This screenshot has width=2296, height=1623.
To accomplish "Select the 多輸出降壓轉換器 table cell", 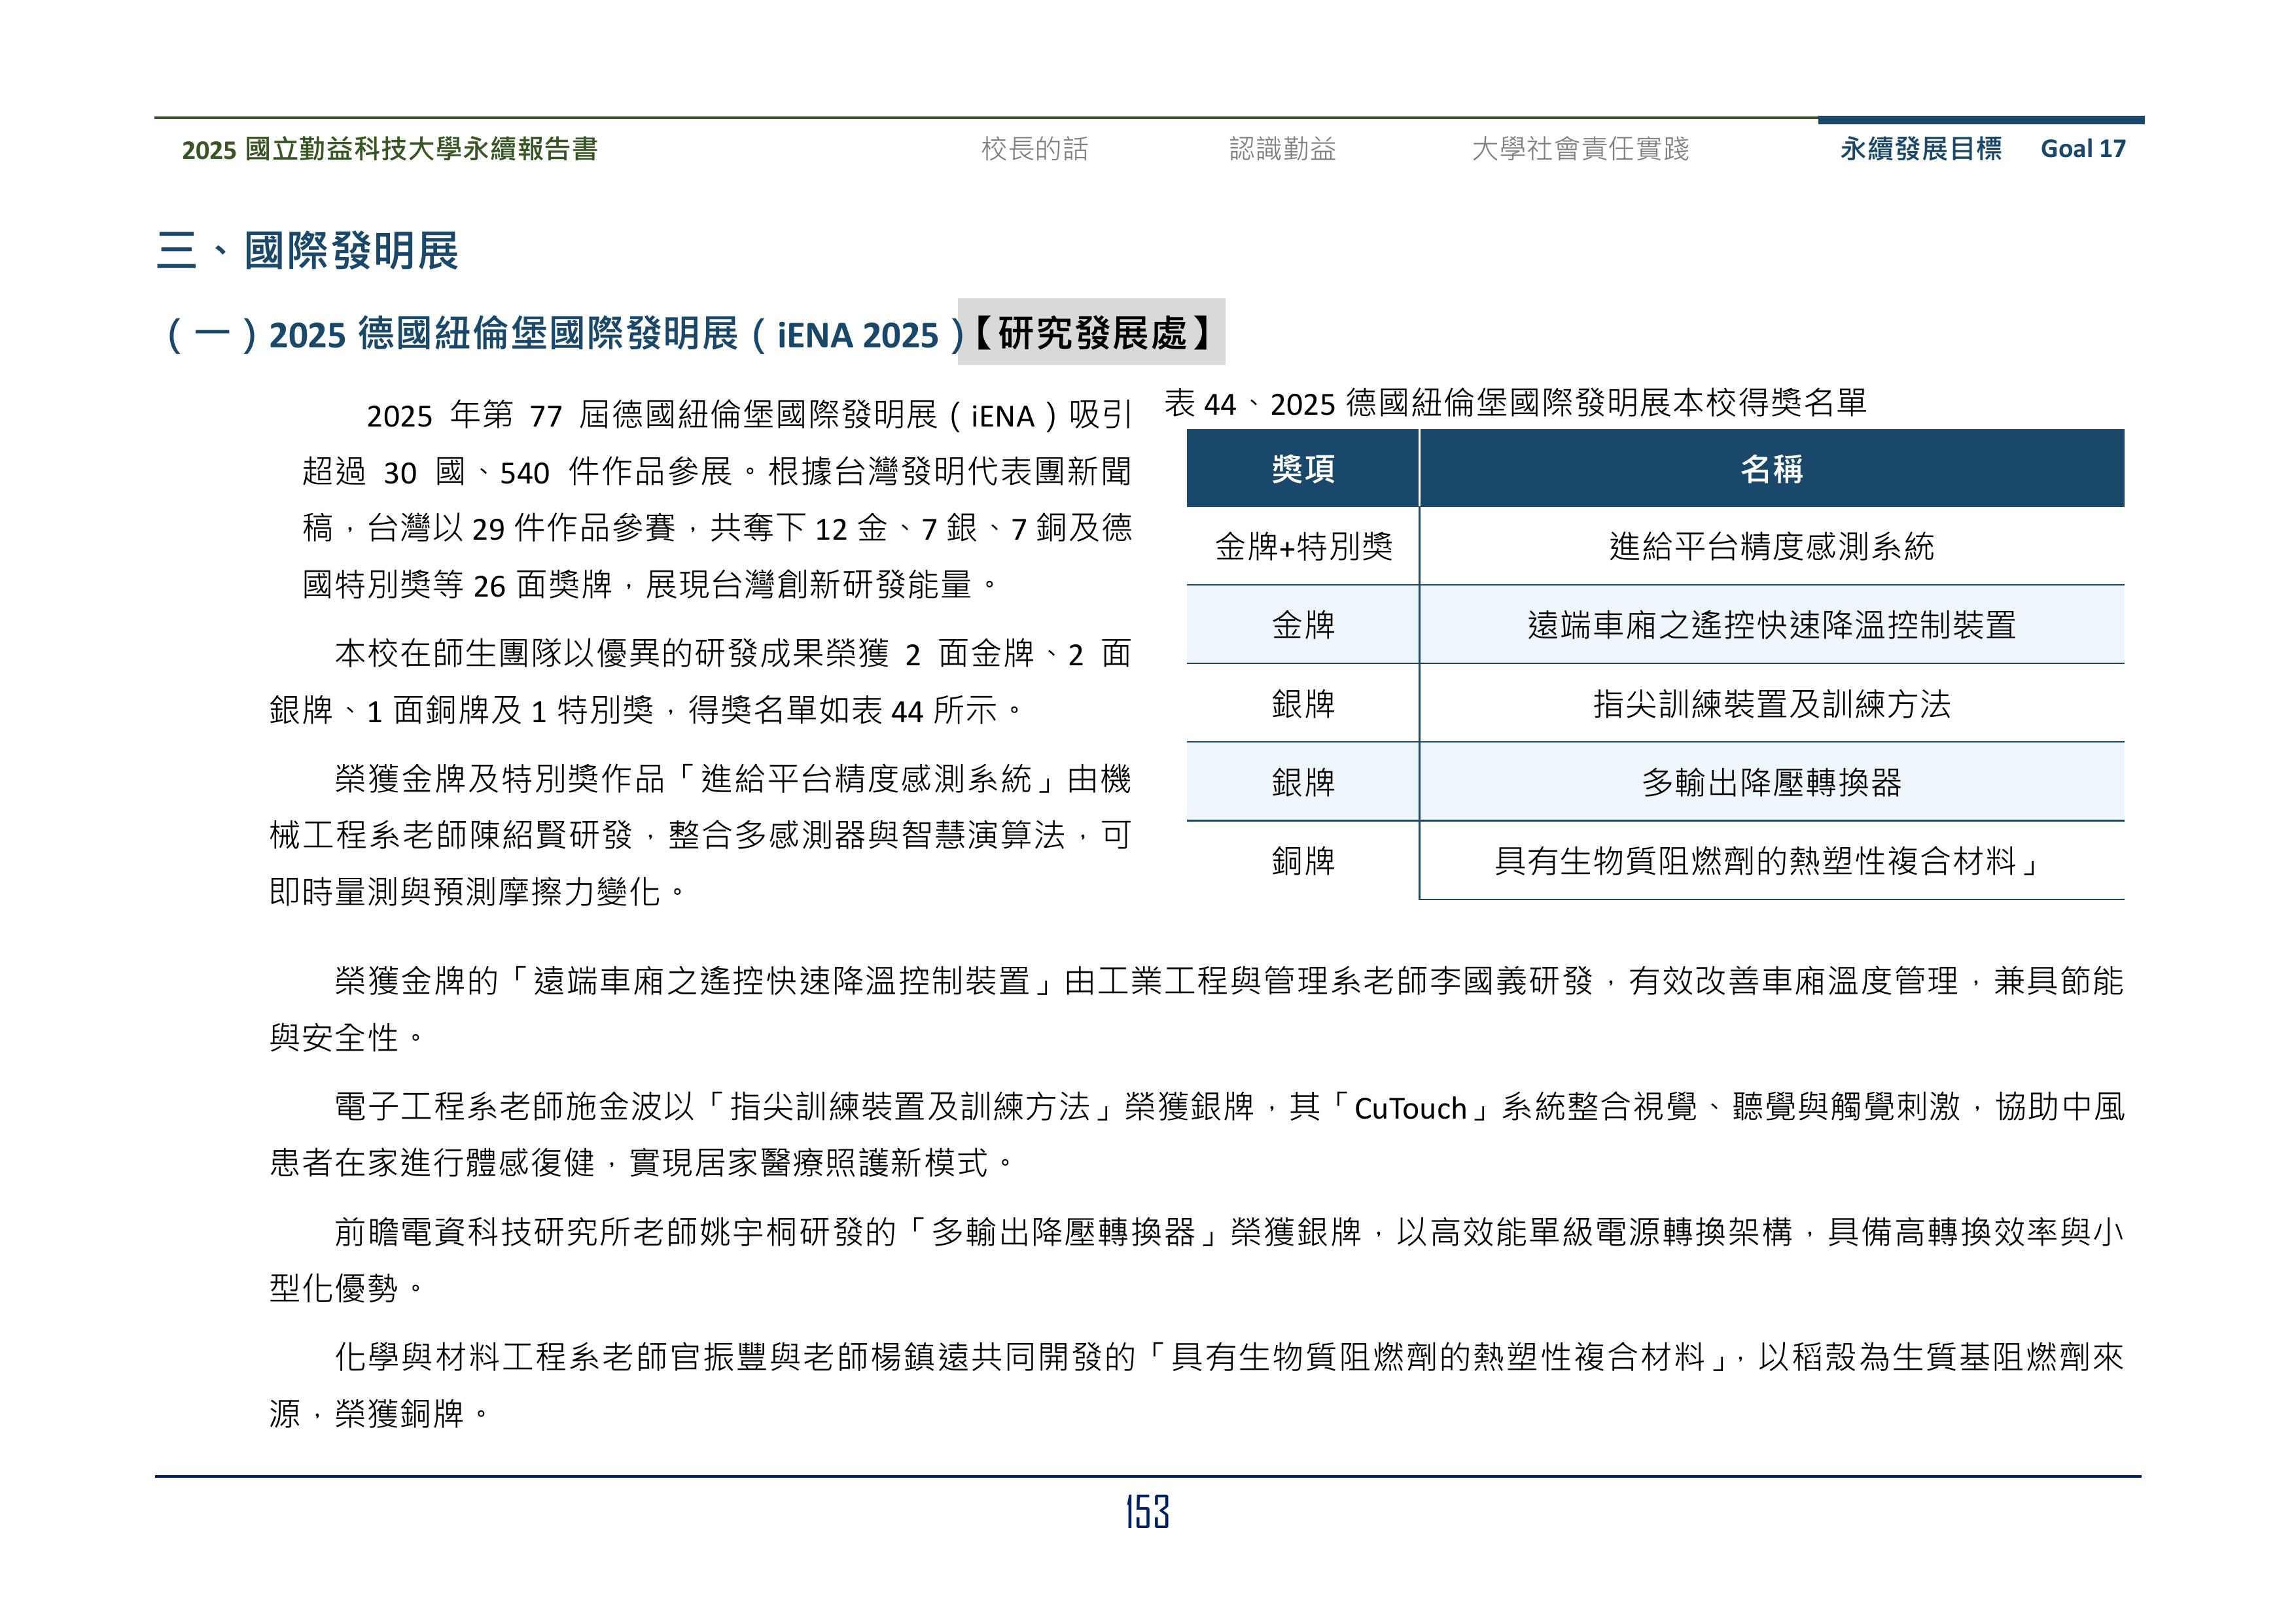I will pyautogui.click(x=1771, y=782).
